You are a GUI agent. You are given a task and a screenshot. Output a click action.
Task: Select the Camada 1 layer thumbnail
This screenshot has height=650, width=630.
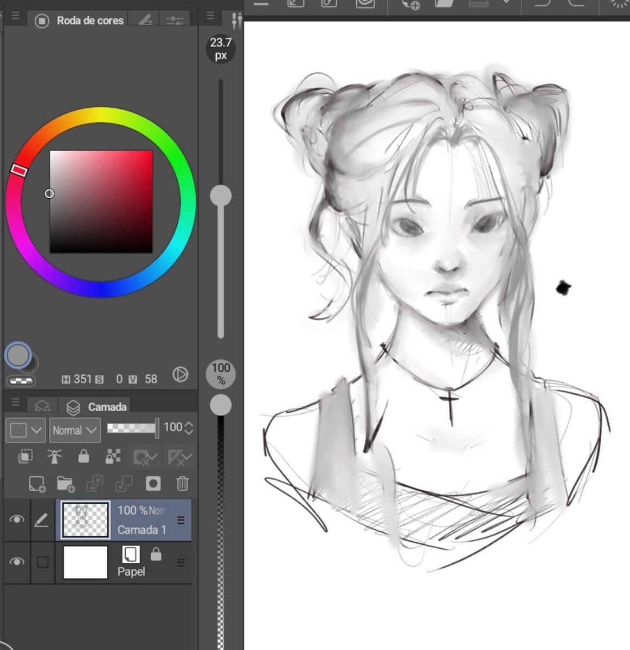(x=85, y=520)
